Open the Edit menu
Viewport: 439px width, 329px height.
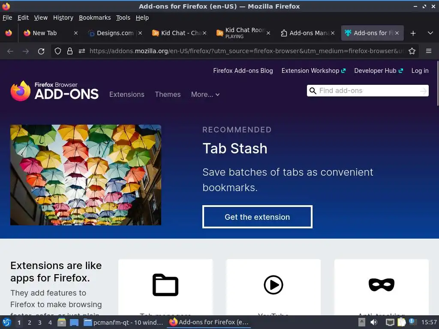click(x=23, y=18)
